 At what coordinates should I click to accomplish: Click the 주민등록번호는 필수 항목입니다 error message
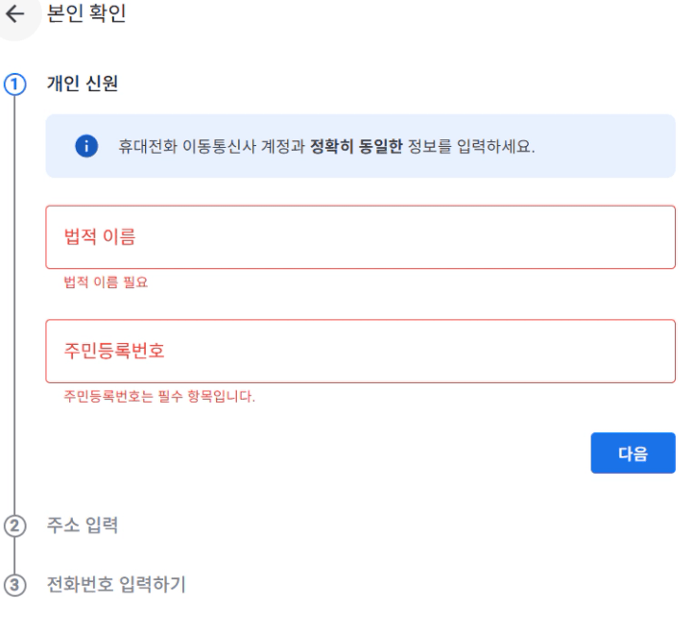pyautogui.click(x=159, y=396)
